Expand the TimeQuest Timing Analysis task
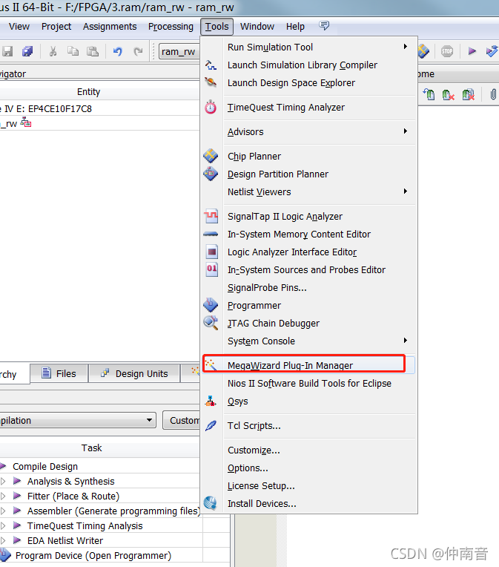The image size is (499, 567). click(x=3, y=525)
